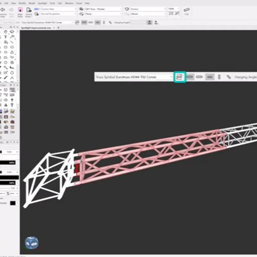Click the scale ruler icon in top toolbar
The height and width of the screenshot is (257, 257).
(x=187, y=10)
